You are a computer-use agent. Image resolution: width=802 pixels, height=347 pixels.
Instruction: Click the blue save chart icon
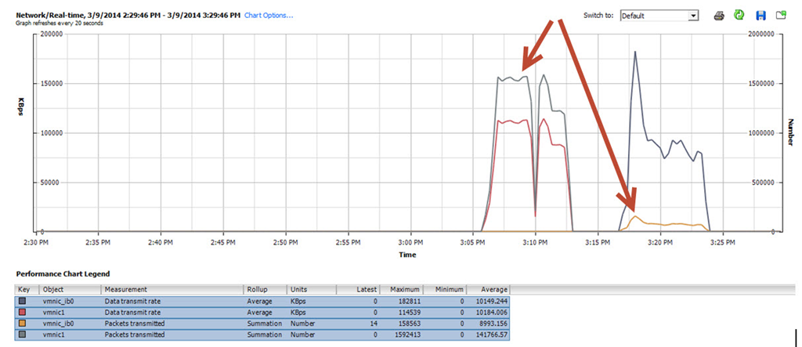(x=760, y=15)
